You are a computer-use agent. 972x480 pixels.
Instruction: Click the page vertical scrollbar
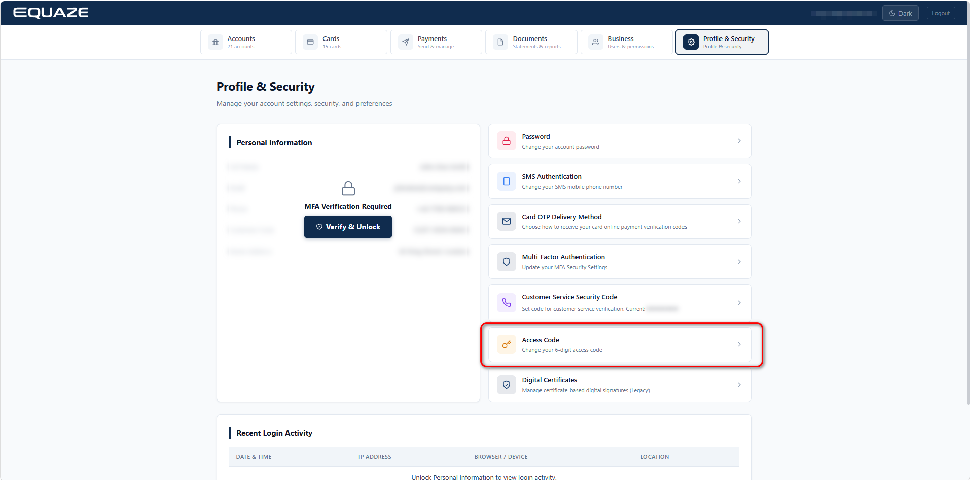[968, 203]
